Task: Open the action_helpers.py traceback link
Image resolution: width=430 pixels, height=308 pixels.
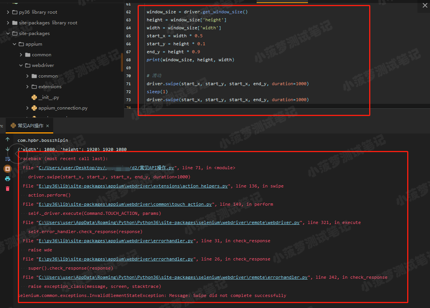Action: (x=133, y=186)
